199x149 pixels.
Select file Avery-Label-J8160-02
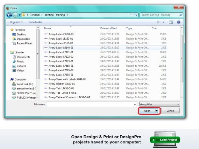(x=105, y=43)
